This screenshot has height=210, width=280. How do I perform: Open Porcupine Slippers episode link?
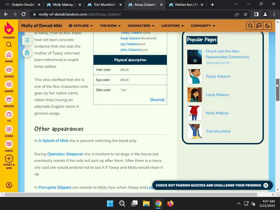[x=55, y=187]
